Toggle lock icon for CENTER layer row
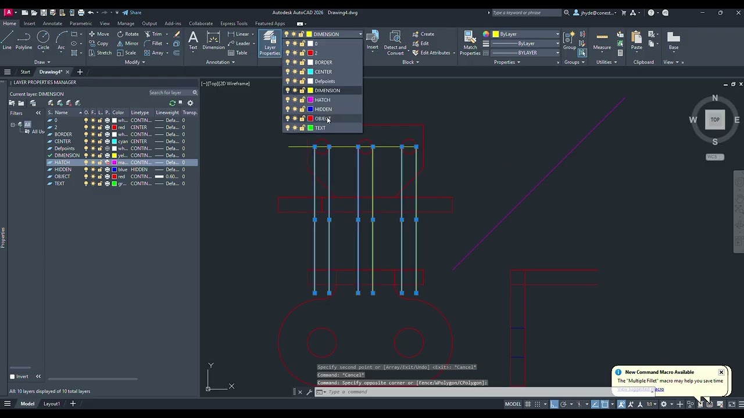The width and height of the screenshot is (744, 418). [100, 141]
